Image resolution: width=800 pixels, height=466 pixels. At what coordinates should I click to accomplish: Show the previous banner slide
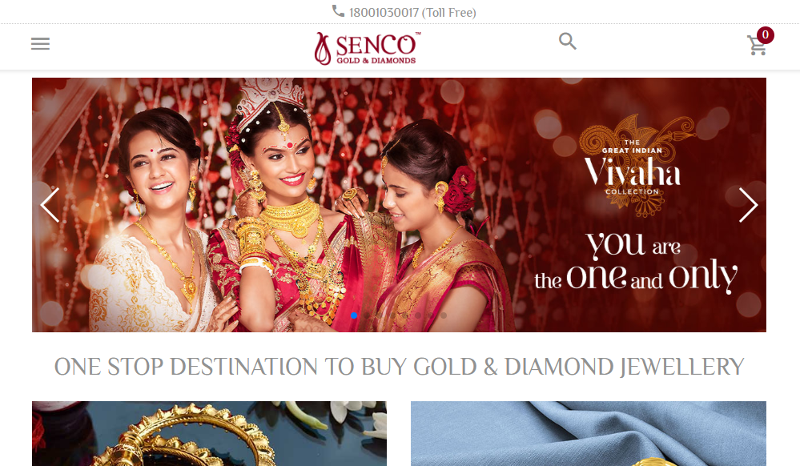(x=50, y=205)
